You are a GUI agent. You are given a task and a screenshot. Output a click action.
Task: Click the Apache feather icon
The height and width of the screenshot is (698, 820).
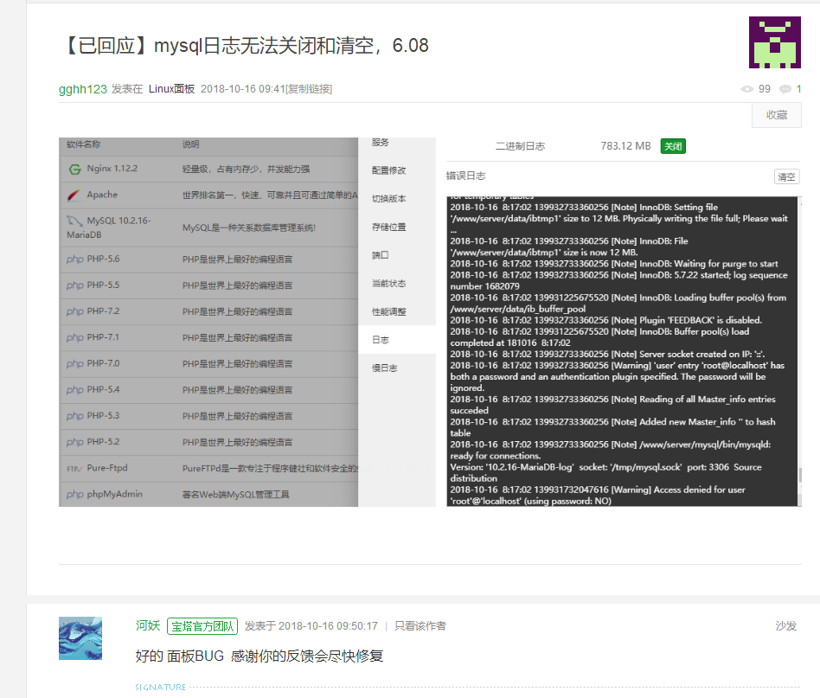click(x=74, y=195)
